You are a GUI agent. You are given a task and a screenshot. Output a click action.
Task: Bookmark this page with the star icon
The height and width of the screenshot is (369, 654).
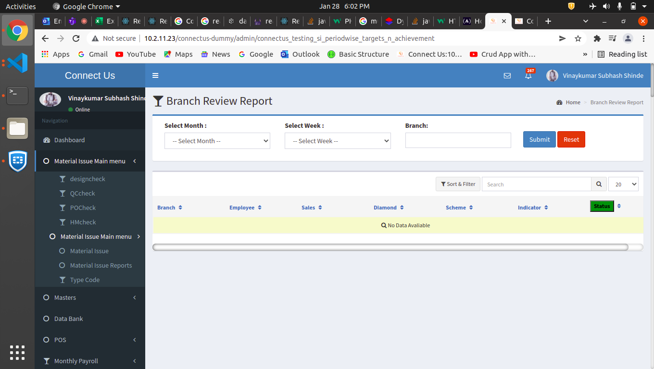tap(578, 38)
